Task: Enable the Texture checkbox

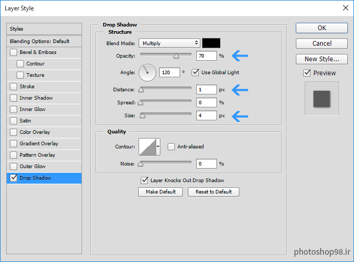Action: click(x=20, y=75)
